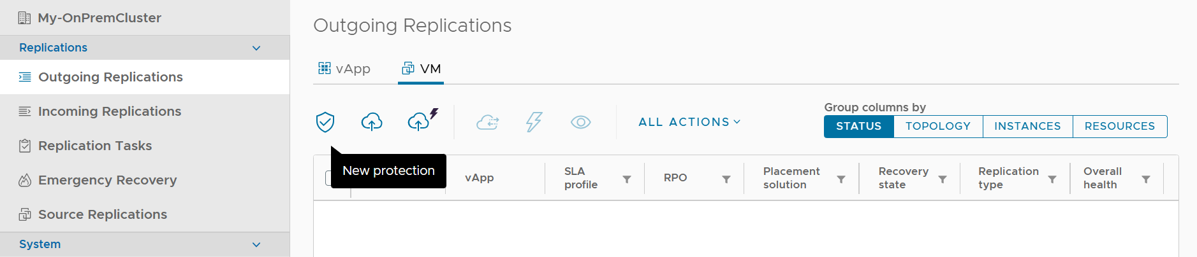The image size is (1197, 257).
Task: Switch to the vApp tab
Action: (344, 69)
